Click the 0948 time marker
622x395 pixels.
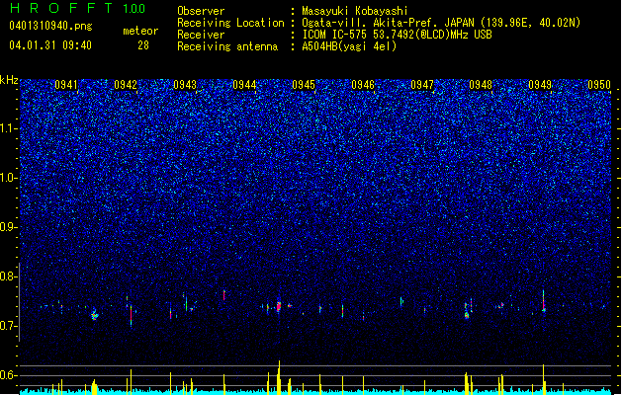[x=481, y=85]
